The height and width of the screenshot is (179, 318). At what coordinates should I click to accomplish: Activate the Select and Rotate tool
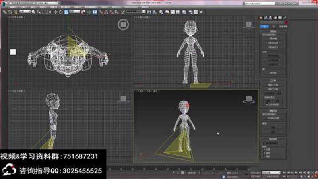point(61,12)
